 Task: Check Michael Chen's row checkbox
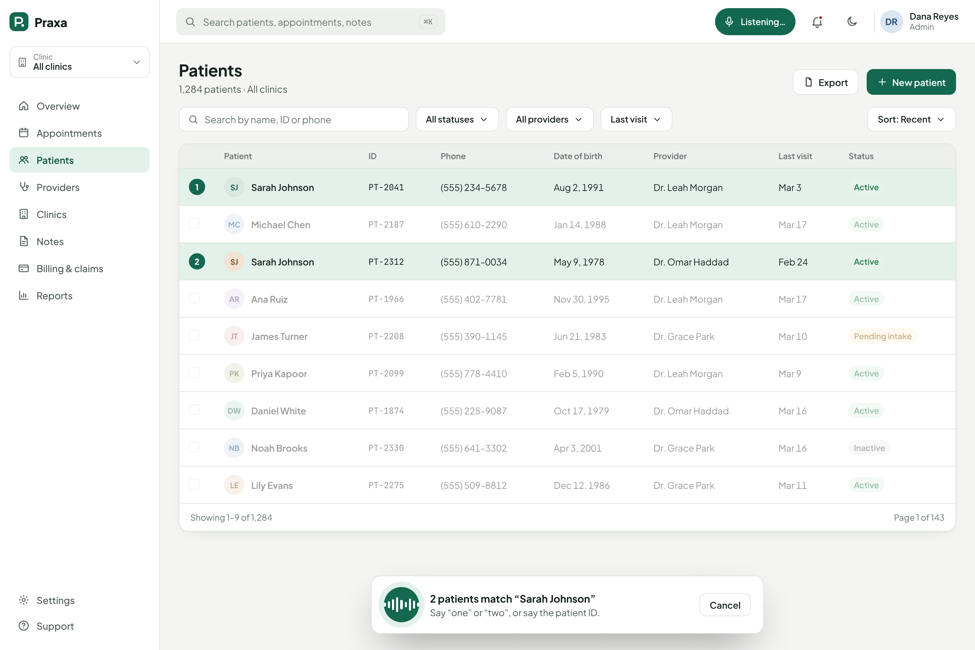[194, 224]
